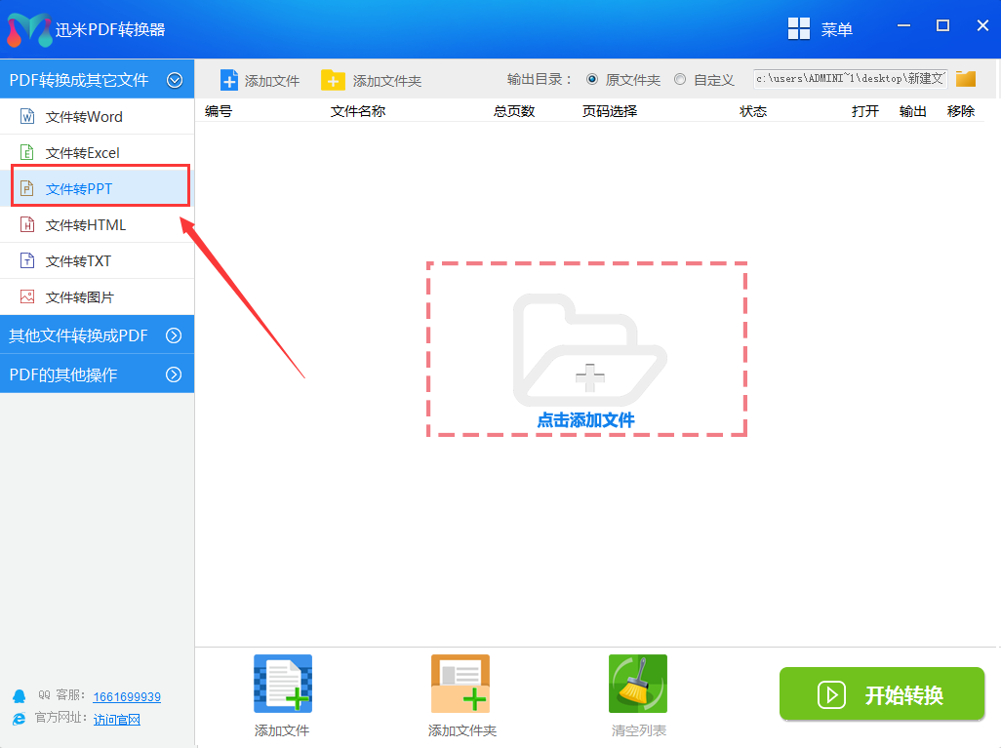Image resolution: width=1001 pixels, height=748 pixels.
Task: Expand the PDF的其他操作 section
Action: click(174, 374)
